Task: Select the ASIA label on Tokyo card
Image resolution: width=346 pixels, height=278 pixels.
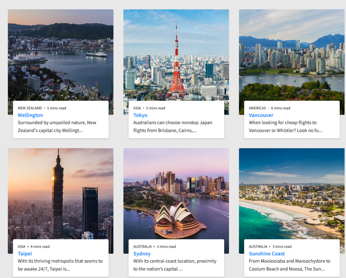Action: (x=137, y=108)
